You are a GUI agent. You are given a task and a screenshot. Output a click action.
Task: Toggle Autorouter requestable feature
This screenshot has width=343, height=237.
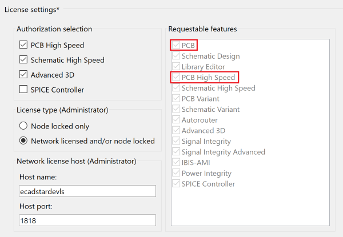pyautogui.click(x=176, y=120)
